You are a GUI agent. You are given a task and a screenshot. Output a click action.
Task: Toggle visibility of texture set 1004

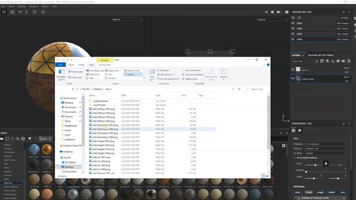pos(293,39)
